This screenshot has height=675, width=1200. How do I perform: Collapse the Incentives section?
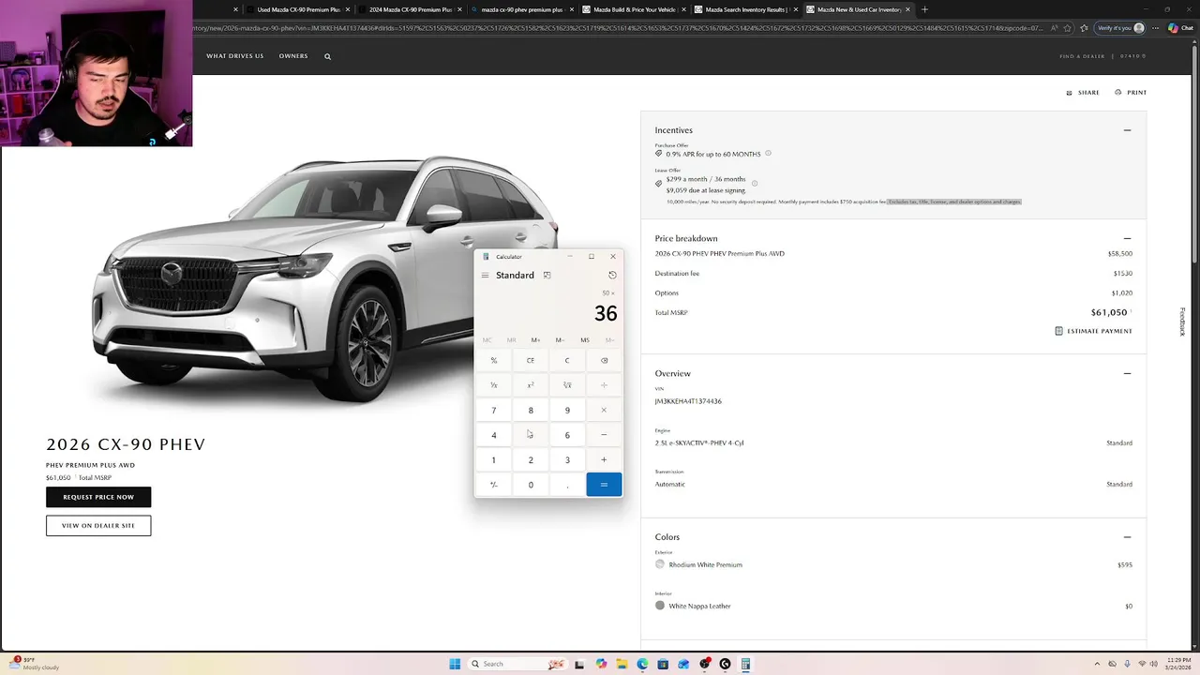1127,130
